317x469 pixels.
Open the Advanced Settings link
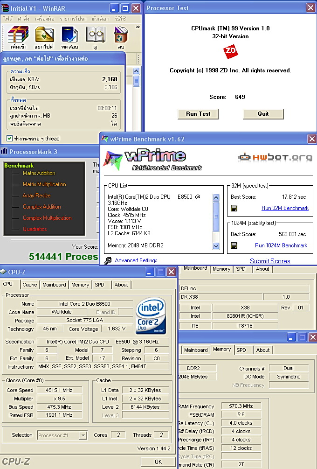click(136, 260)
